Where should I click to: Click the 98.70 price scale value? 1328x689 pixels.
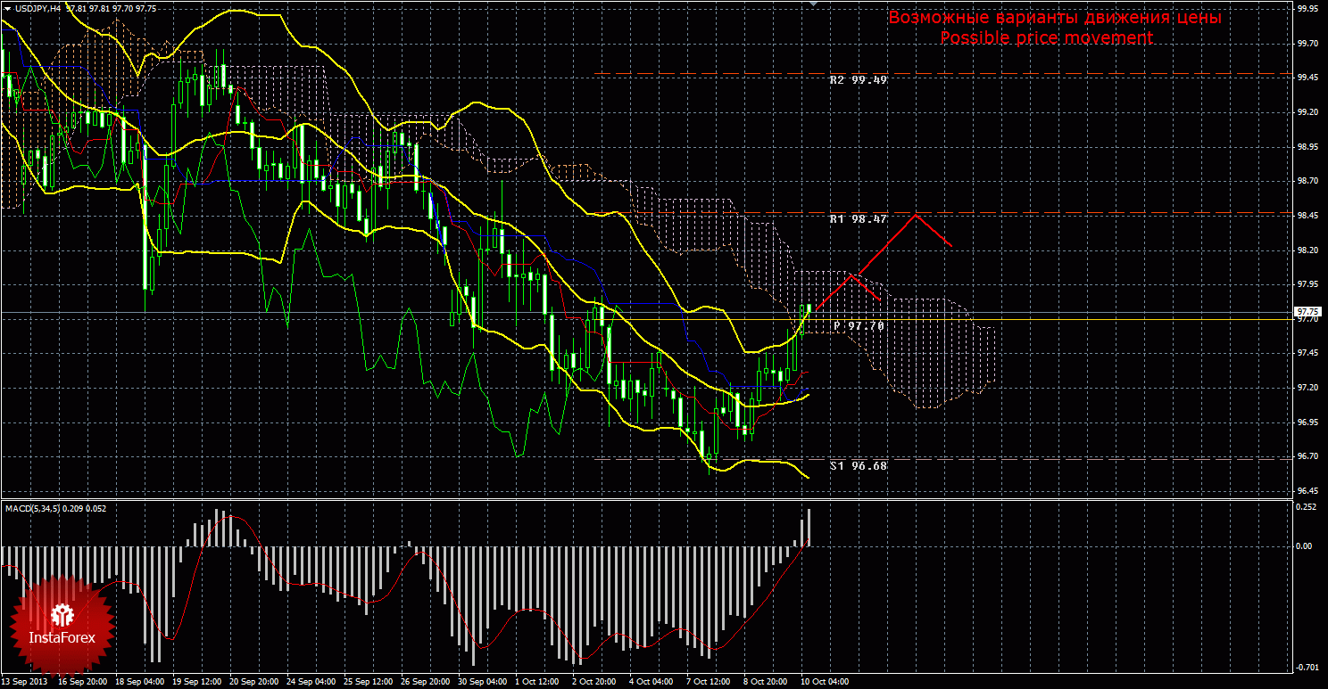[1307, 181]
